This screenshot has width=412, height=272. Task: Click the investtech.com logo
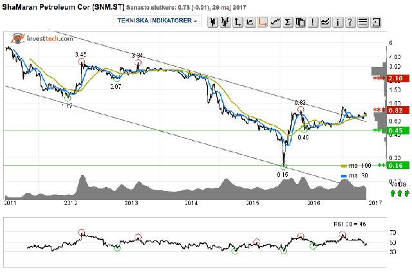tap(42, 39)
